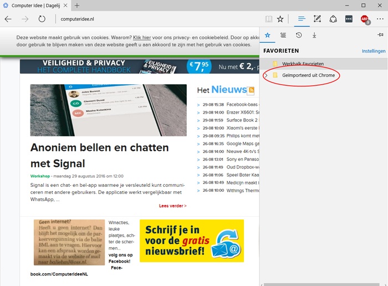Switch to the Favorites star tab in hub

(x=268, y=35)
